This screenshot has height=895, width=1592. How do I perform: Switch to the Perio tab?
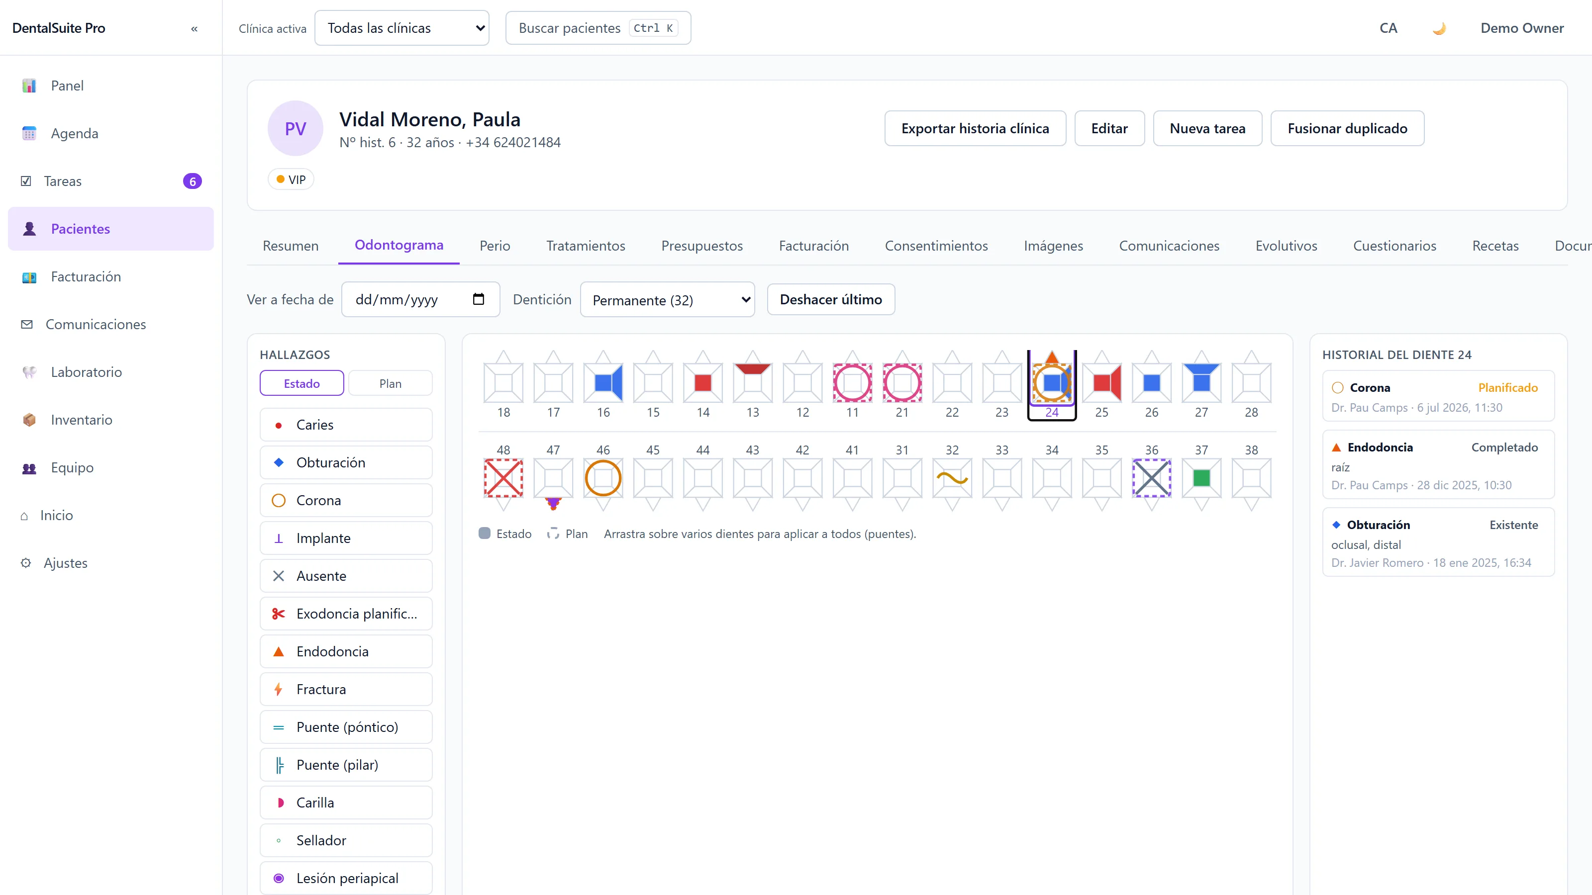[x=495, y=246]
